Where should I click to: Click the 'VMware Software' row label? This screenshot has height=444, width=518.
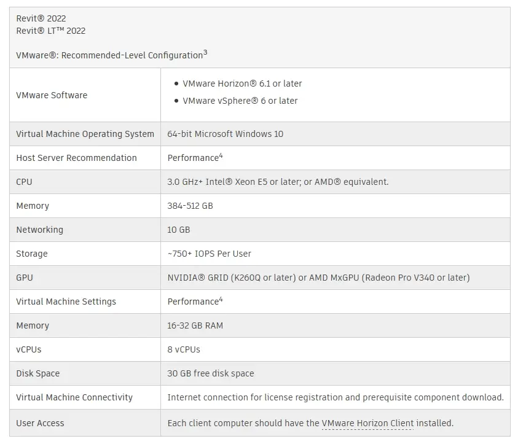click(52, 95)
